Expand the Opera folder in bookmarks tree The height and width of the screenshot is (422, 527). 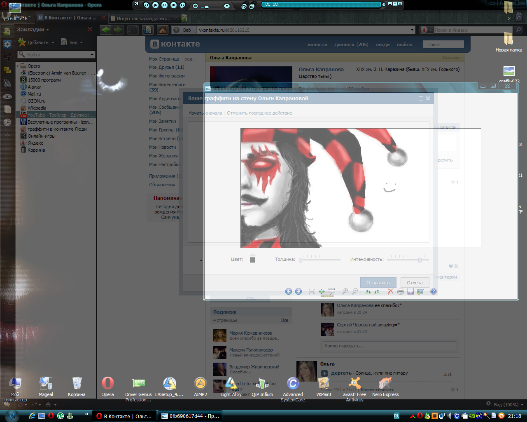click(x=18, y=66)
